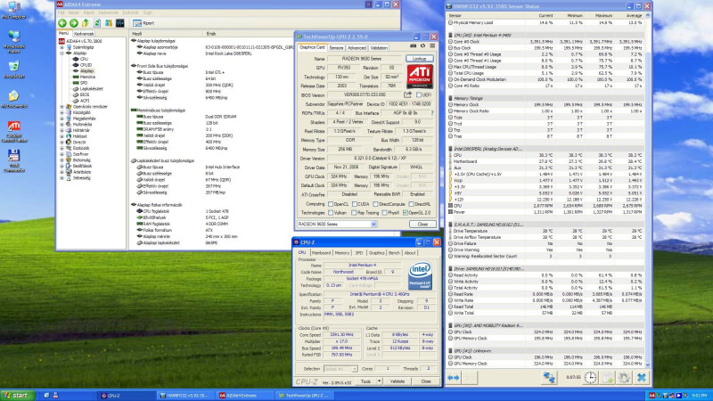Image resolution: width=713 pixels, height=401 pixels.
Task: Open the Socket #1 selection dropdown in CPU-Z
Action: [x=340, y=369]
